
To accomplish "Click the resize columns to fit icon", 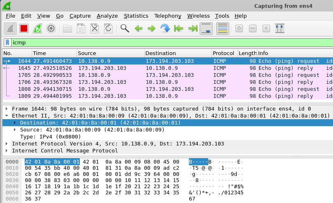I will click(x=280, y=28).
